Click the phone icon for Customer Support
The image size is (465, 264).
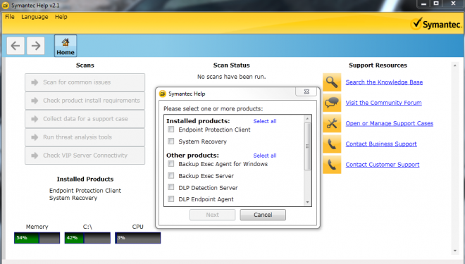point(332,165)
